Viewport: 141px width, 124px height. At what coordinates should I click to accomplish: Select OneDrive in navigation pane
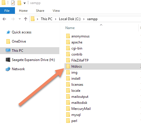(19, 41)
